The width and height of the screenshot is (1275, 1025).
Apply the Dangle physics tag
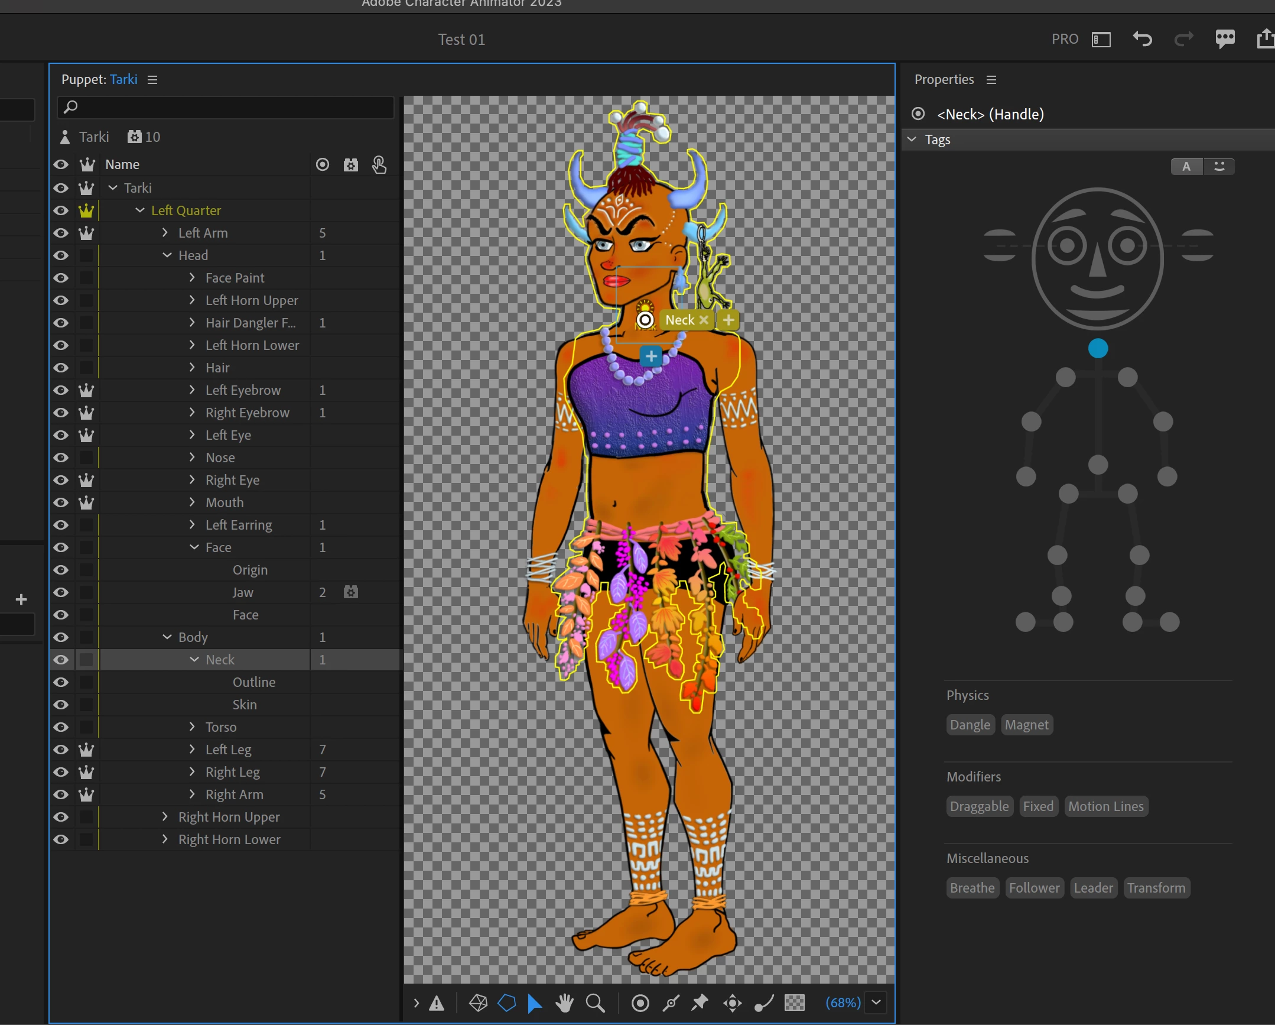tap(970, 724)
